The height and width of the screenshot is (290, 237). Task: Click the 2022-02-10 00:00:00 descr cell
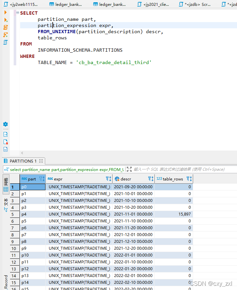pos(133,283)
